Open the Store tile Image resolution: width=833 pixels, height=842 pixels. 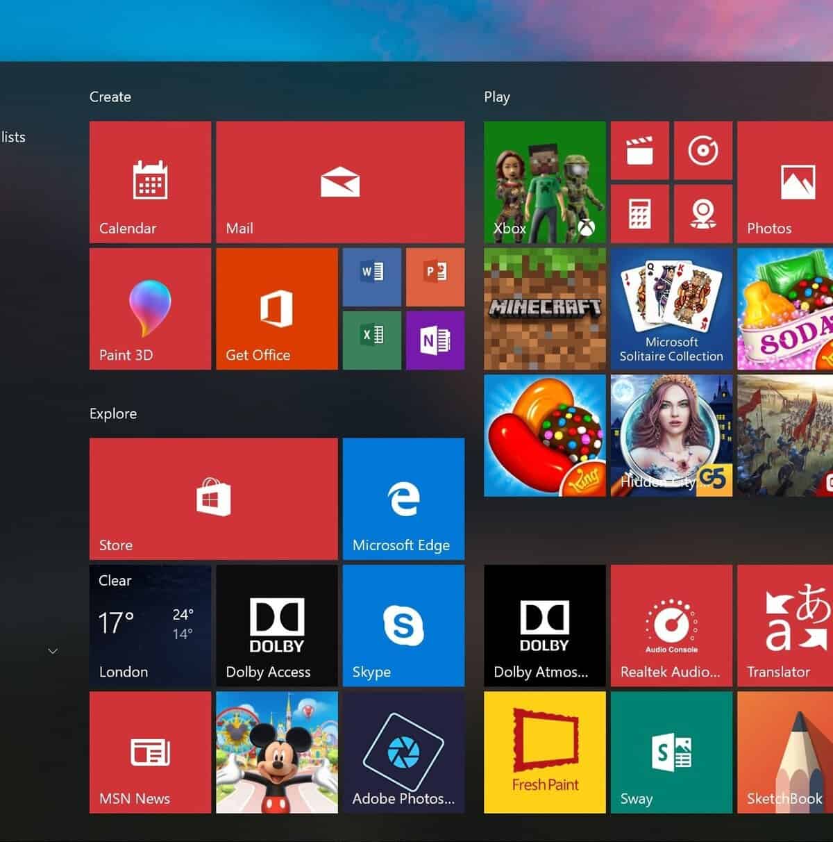213,498
